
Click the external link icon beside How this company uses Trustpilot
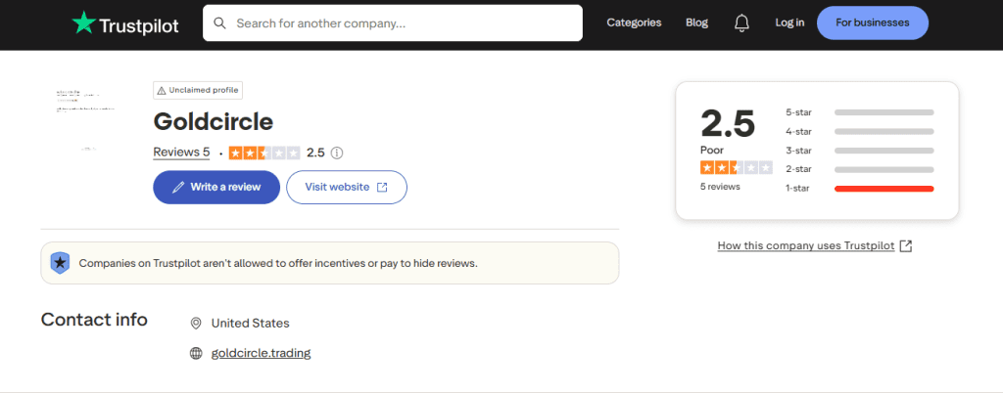pos(905,246)
